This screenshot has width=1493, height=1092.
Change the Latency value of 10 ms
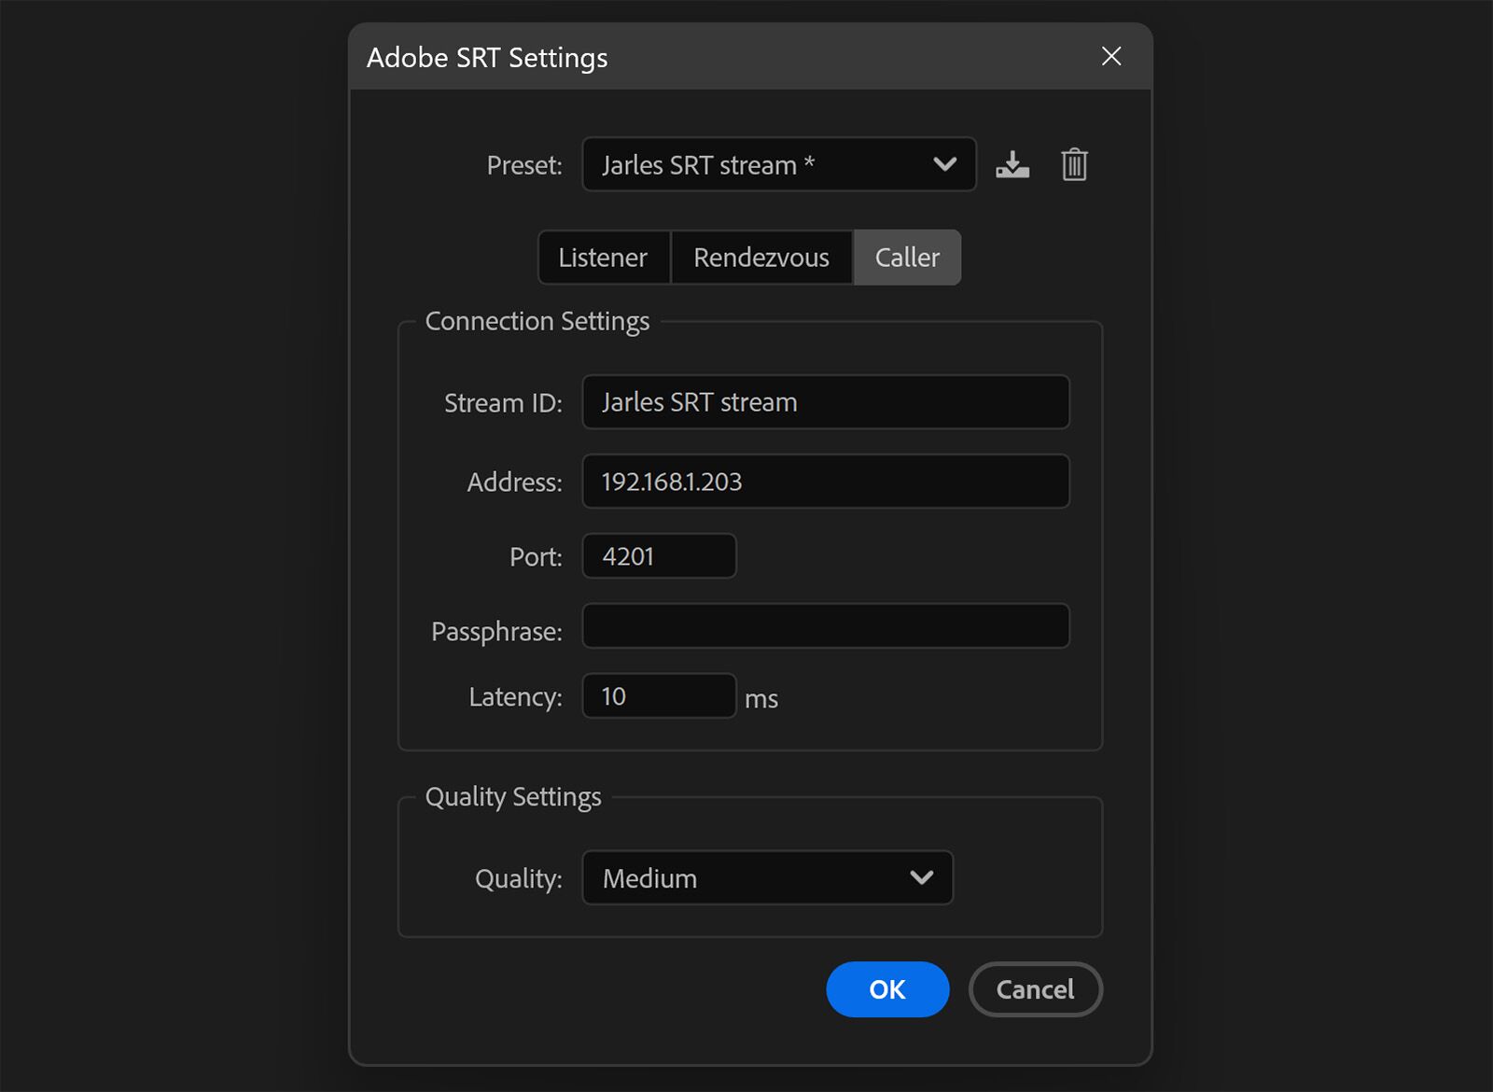coord(659,695)
